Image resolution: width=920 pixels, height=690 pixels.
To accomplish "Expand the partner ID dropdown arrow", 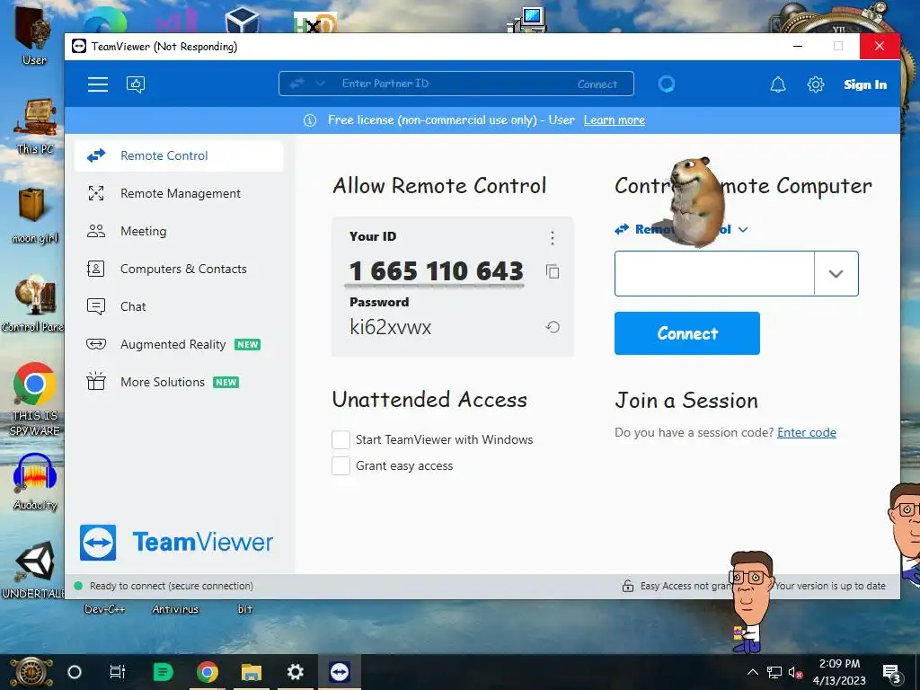I will 836,273.
